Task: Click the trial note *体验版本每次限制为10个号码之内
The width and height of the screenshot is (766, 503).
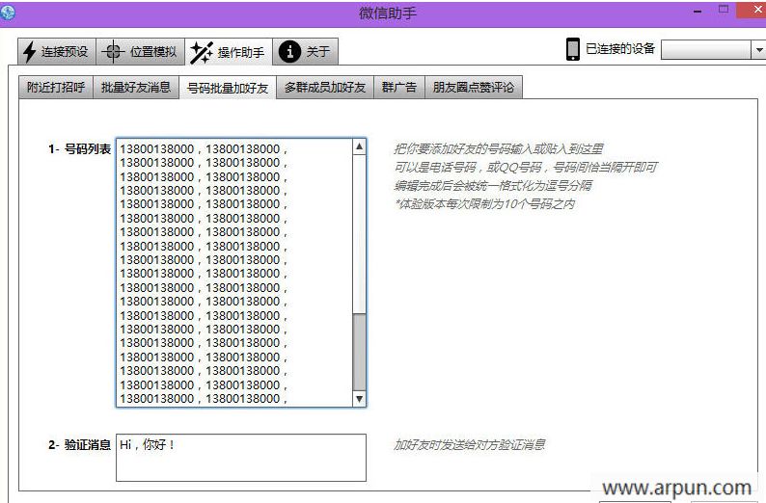Action: pyautogui.click(x=484, y=204)
